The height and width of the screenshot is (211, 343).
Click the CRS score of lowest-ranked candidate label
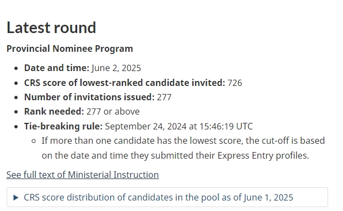(125, 83)
